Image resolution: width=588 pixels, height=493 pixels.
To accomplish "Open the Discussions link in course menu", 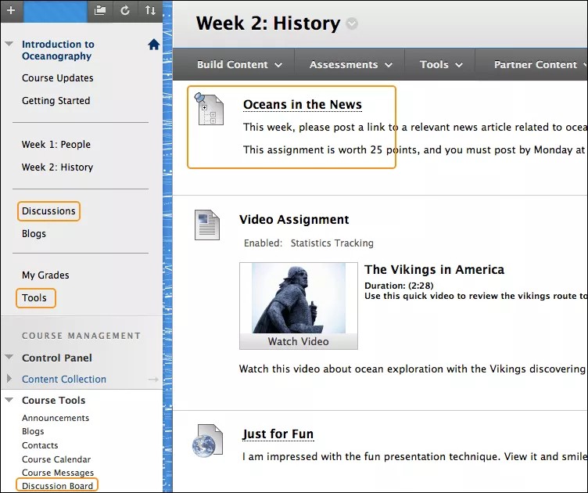I will point(48,211).
